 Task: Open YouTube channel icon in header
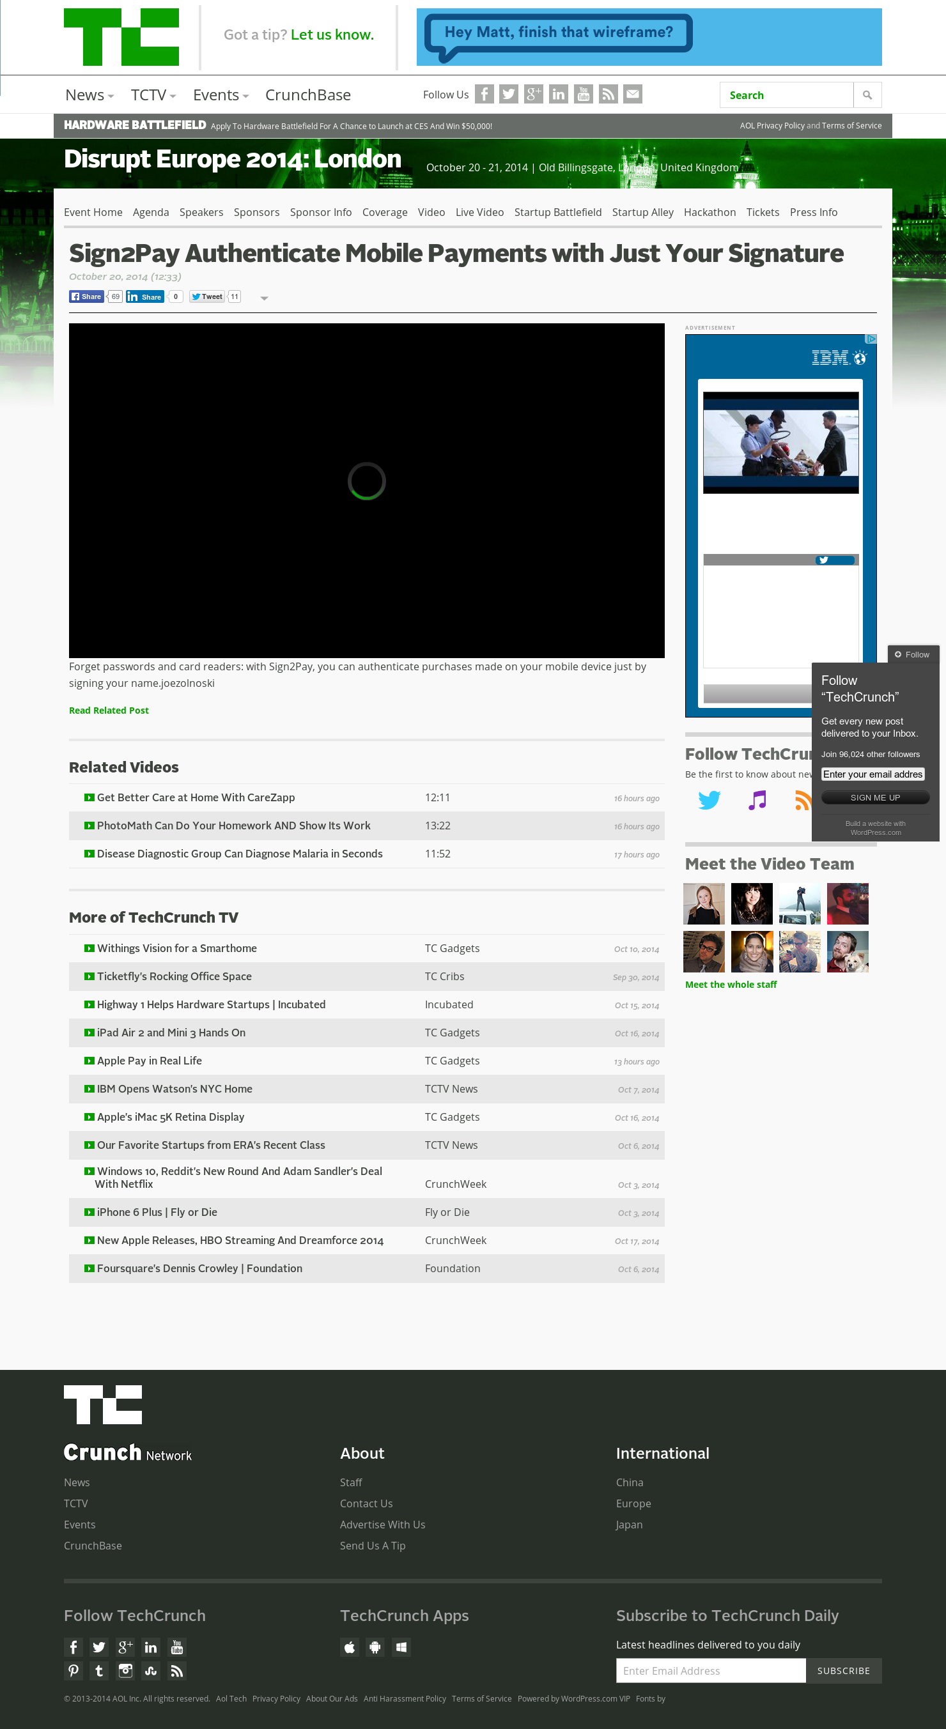click(584, 94)
